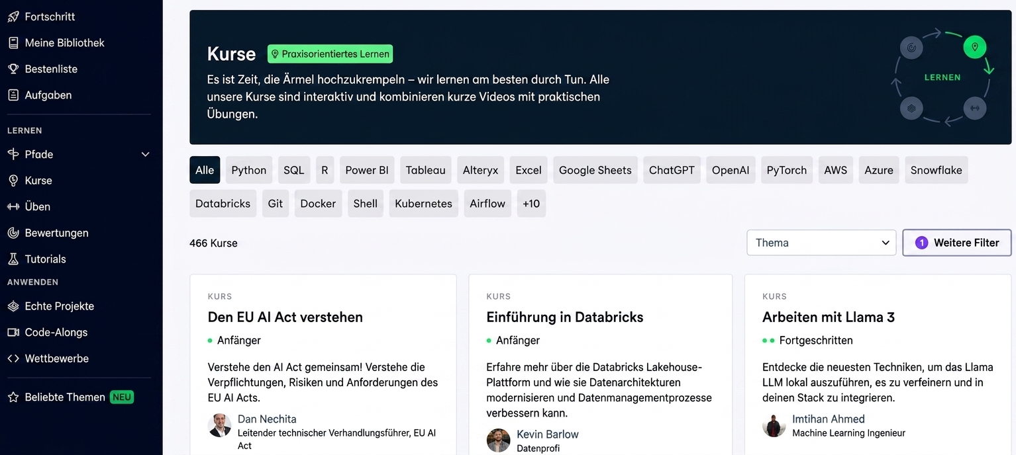Click the code brackets icon beside Wettbewerbe
Screen dimensions: 1016x455
13,358
